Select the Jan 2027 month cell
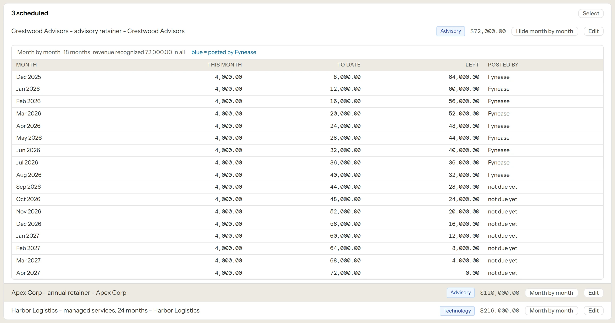615x323 pixels. [28, 236]
